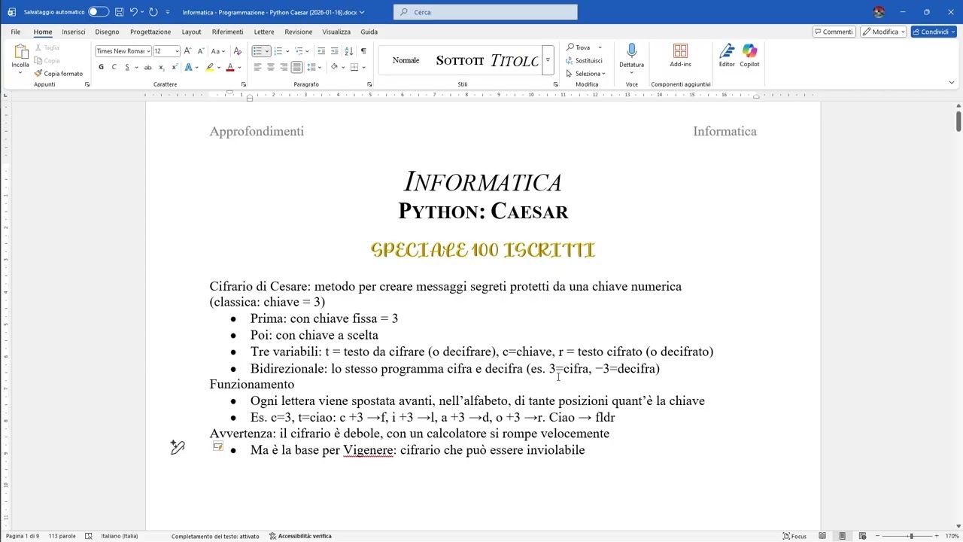The image size is (963, 542).
Task: Save the document with the floppy disk icon
Action: [119, 12]
